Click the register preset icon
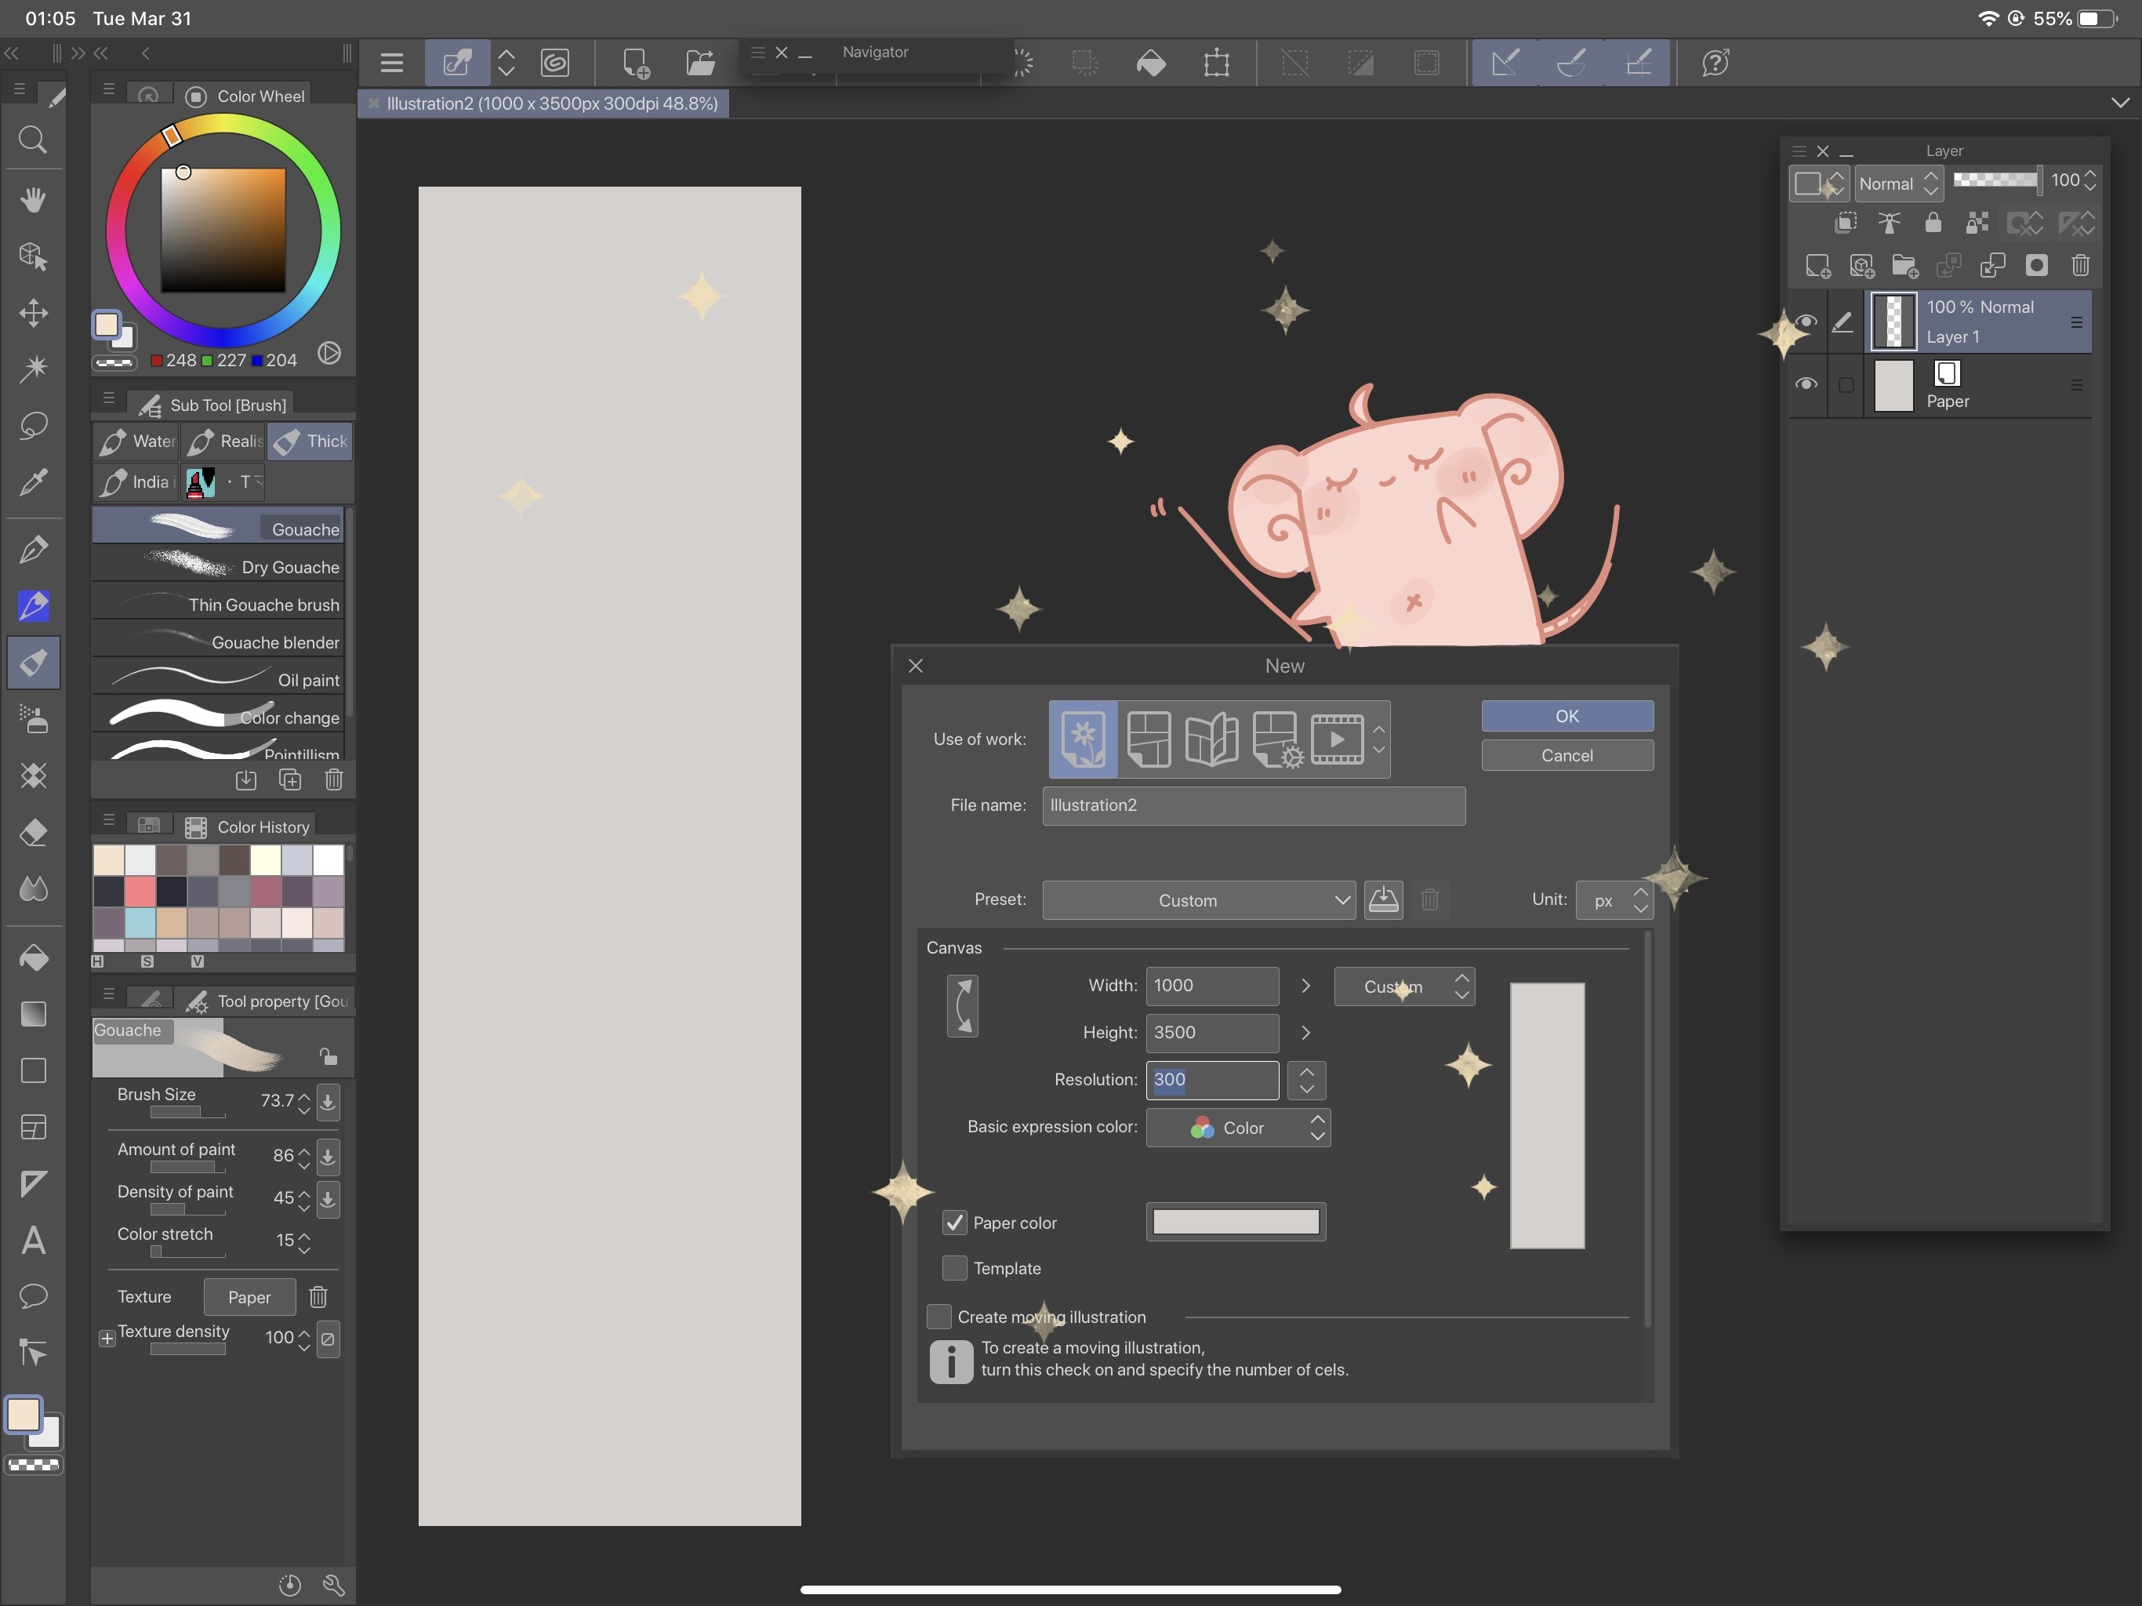 point(1383,900)
